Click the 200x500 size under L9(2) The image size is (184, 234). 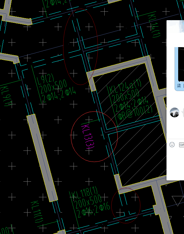pos(53,86)
